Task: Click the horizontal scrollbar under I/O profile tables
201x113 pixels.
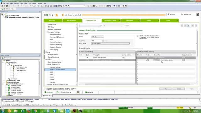Action: tap(138, 84)
